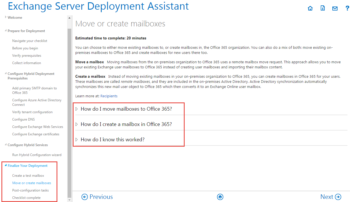Open Run Hybrid Configuration wizard page
Image resolution: width=350 pixels, height=202 pixels.
click(x=37, y=155)
